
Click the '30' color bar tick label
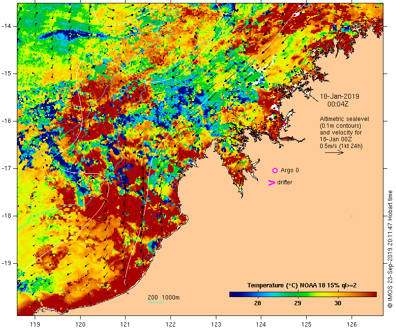(338, 303)
